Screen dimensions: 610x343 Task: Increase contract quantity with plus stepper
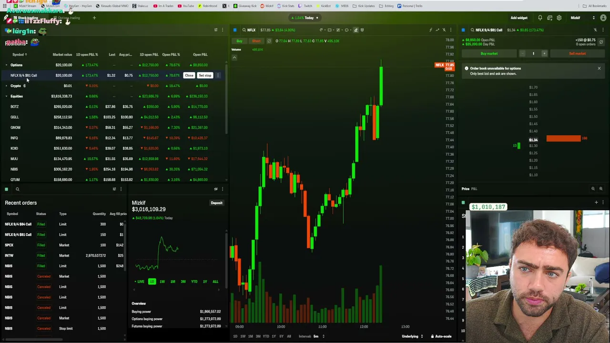[x=544, y=53]
